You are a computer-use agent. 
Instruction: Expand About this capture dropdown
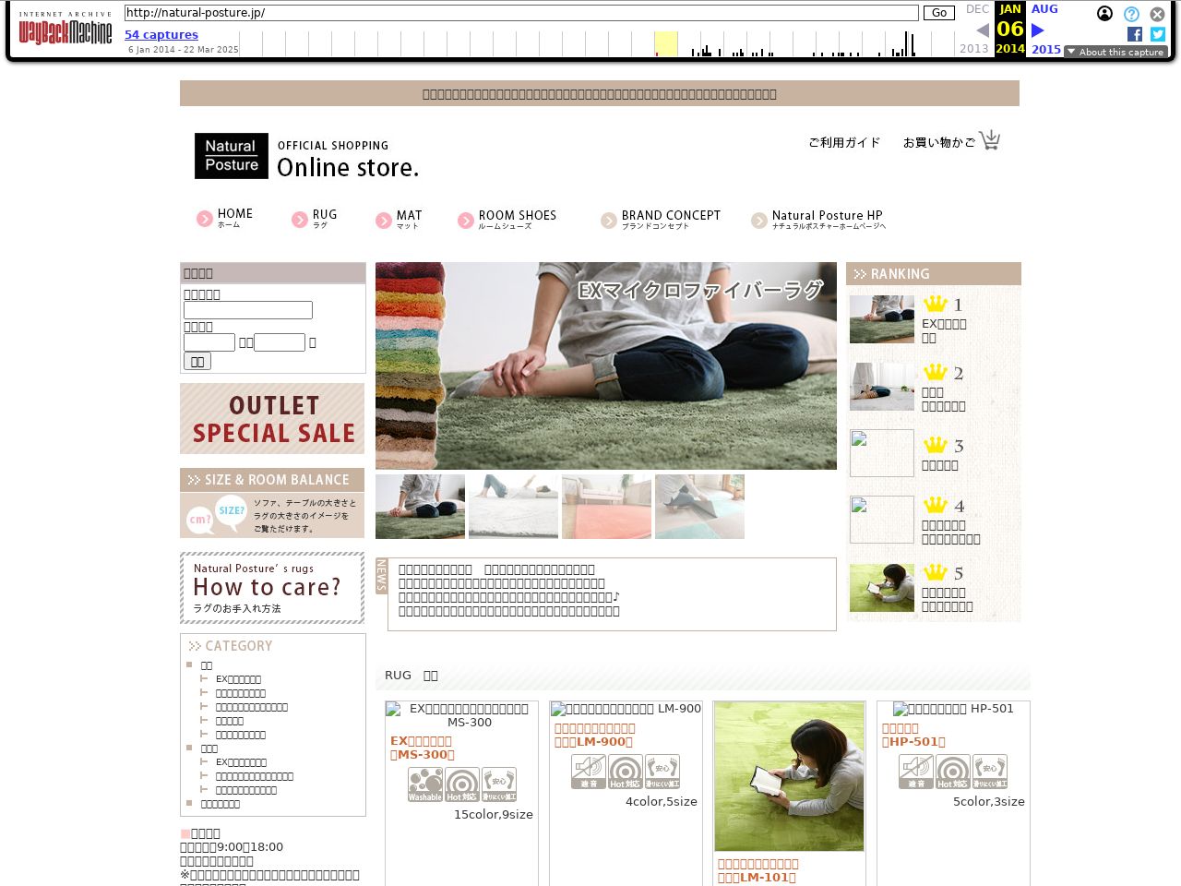1115,52
